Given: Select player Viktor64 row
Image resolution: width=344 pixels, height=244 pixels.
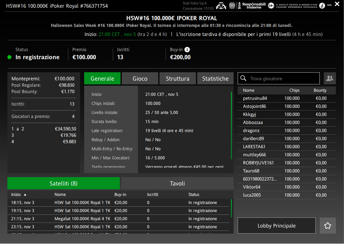Looking at the screenshot, I should [x=286, y=187].
